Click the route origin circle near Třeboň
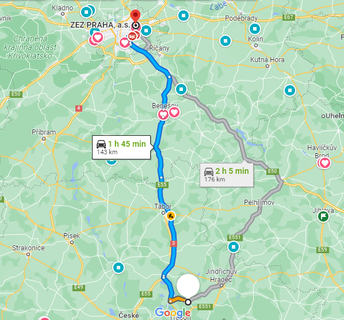This screenshot has width=344, height=320. (x=188, y=302)
